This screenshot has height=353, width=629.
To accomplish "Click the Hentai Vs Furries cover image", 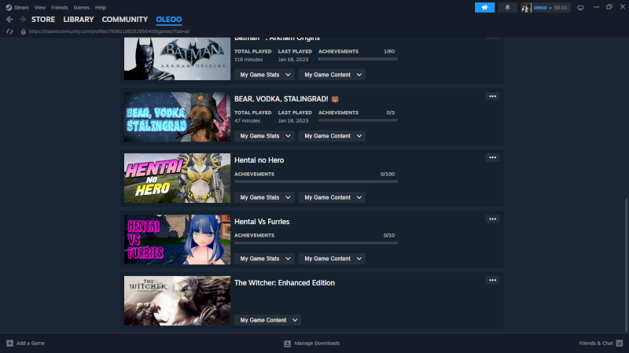I will pos(178,240).
